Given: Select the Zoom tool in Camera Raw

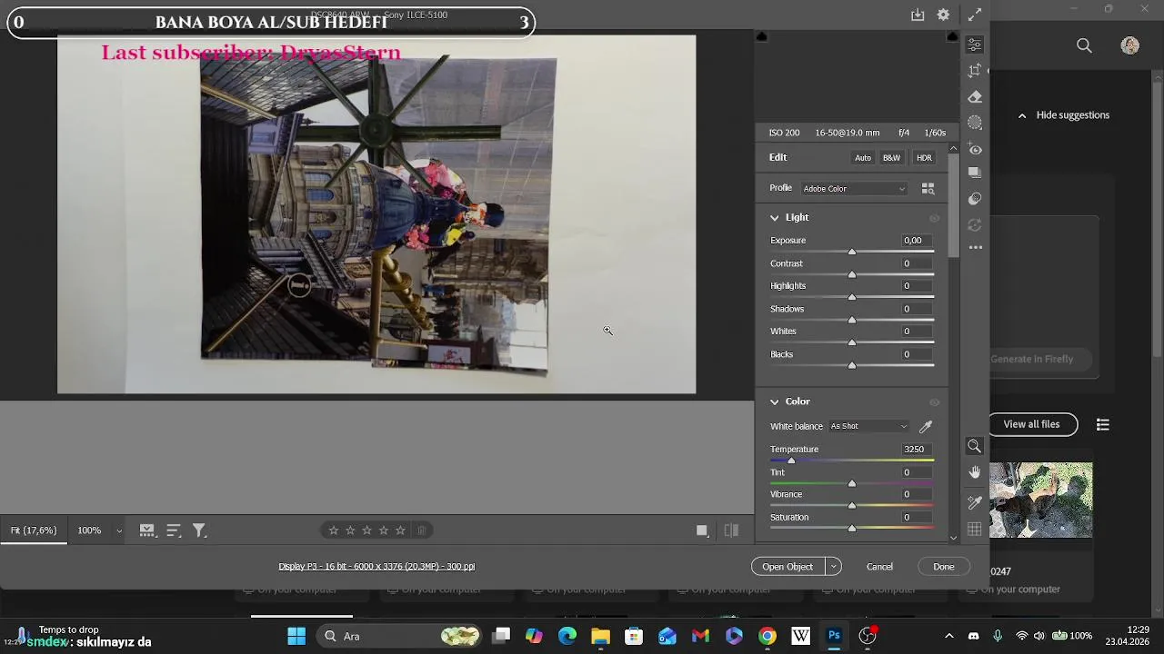Looking at the screenshot, I should [x=975, y=446].
